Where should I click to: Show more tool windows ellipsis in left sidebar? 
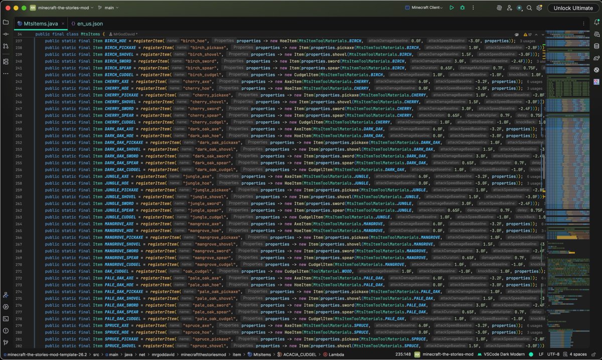pyautogui.click(x=6, y=73)
